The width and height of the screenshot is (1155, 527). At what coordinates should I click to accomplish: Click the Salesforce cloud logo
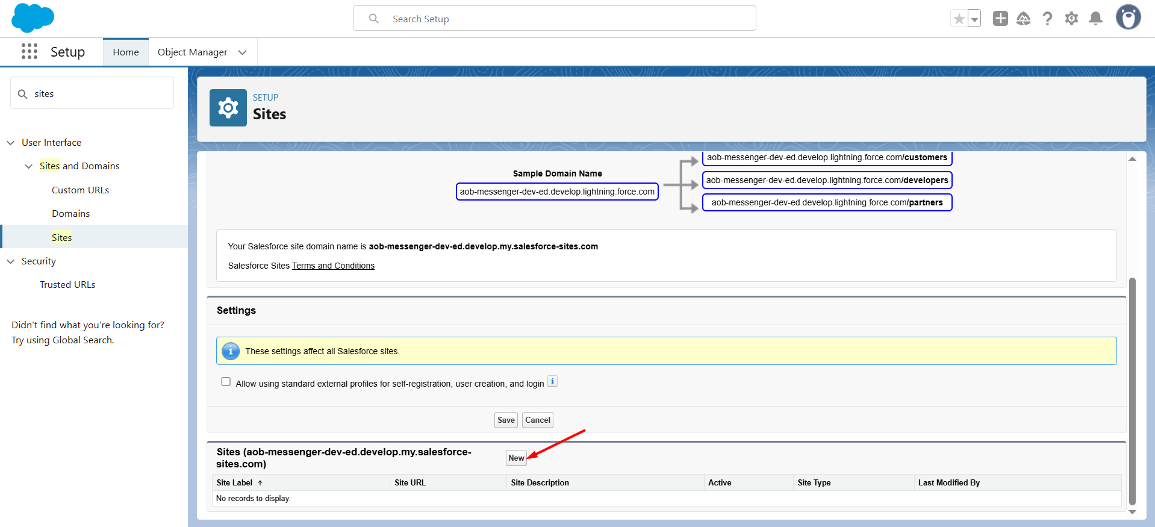pos(33,17)
